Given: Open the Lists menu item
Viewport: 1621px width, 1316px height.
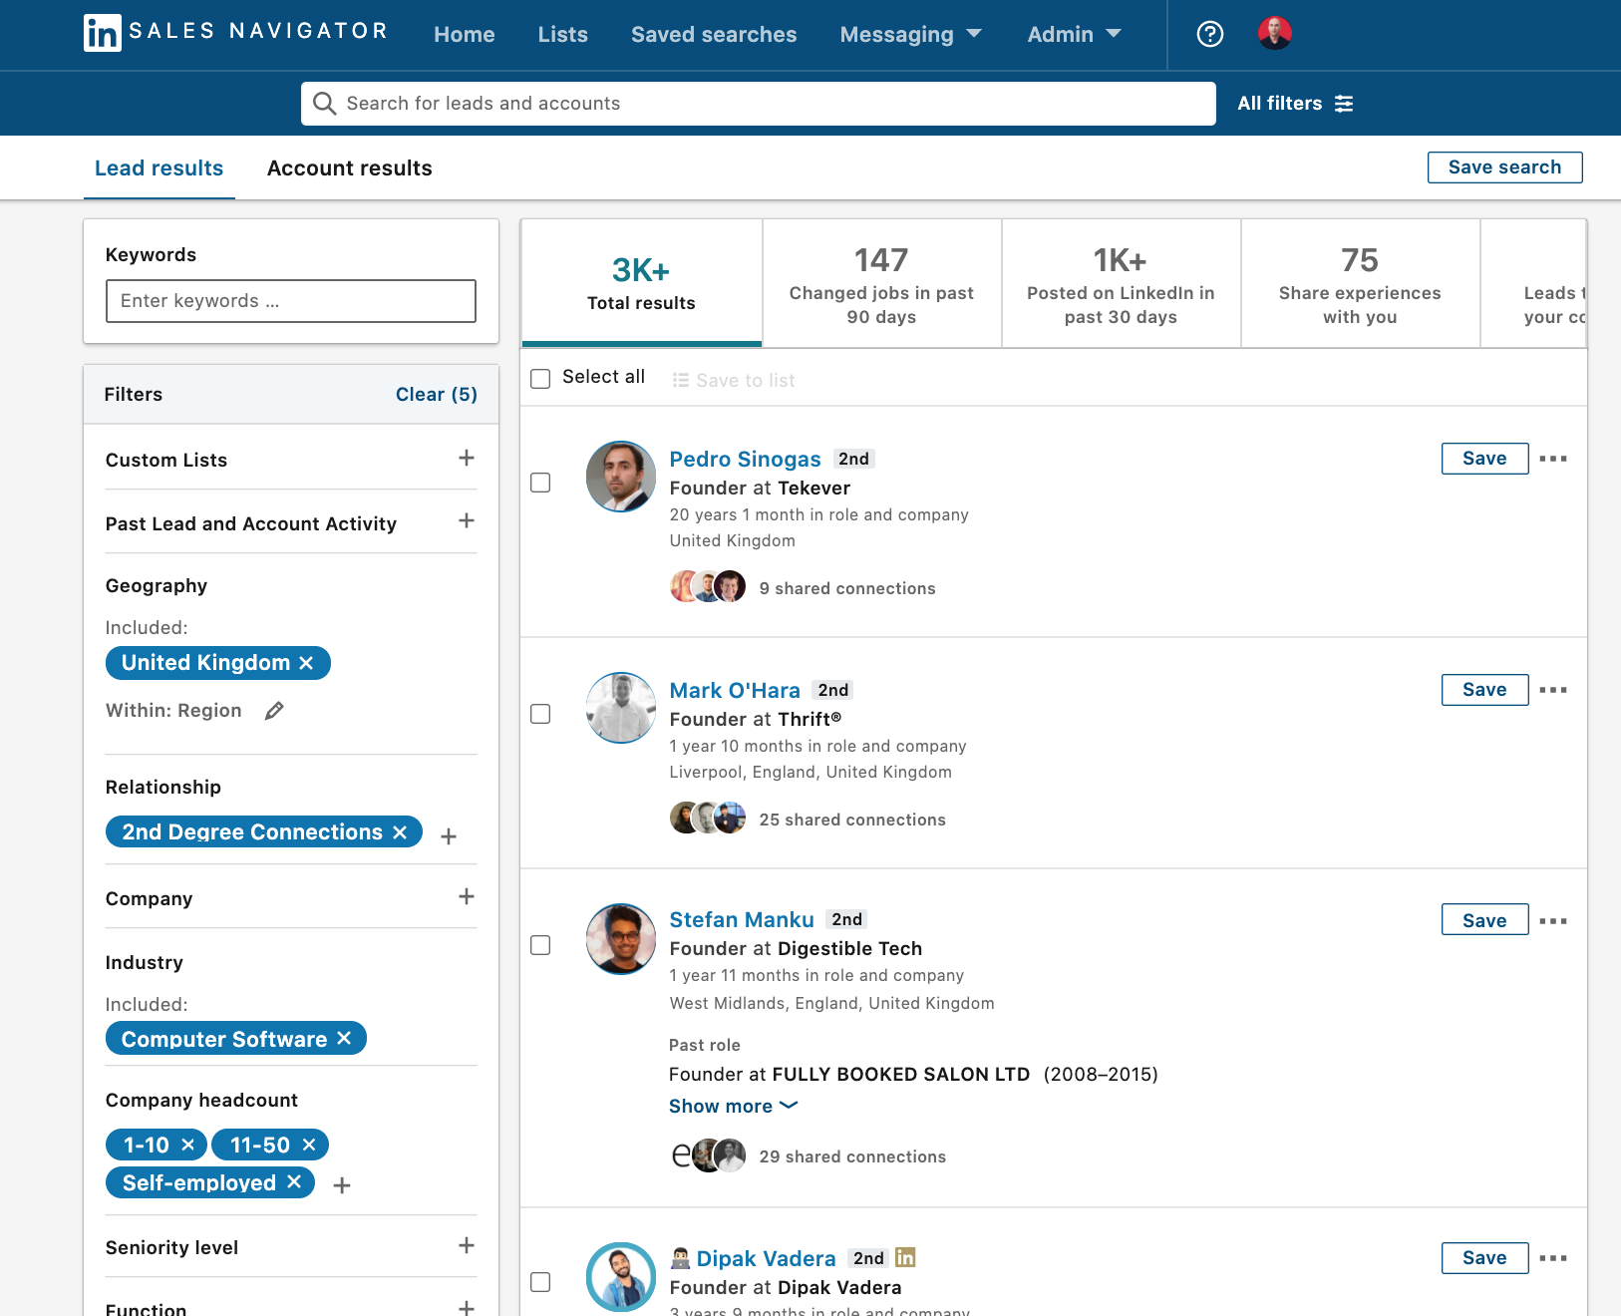Looking at the screenshot, I should tap(563, 34).
